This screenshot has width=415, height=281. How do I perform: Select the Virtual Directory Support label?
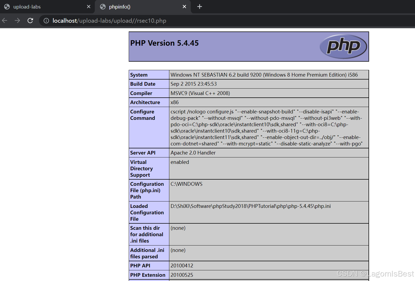click(142, 169)
